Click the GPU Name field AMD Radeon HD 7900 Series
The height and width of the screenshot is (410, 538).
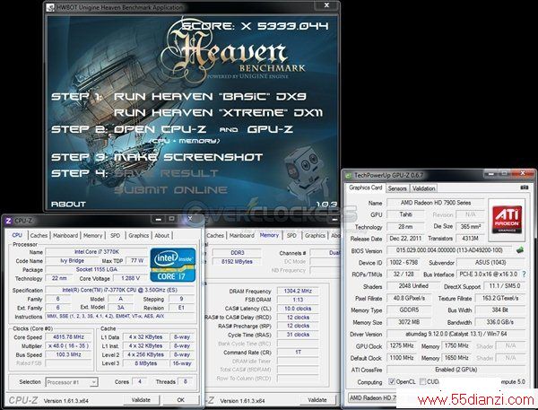pyautogui.click(x=436, y=203)
